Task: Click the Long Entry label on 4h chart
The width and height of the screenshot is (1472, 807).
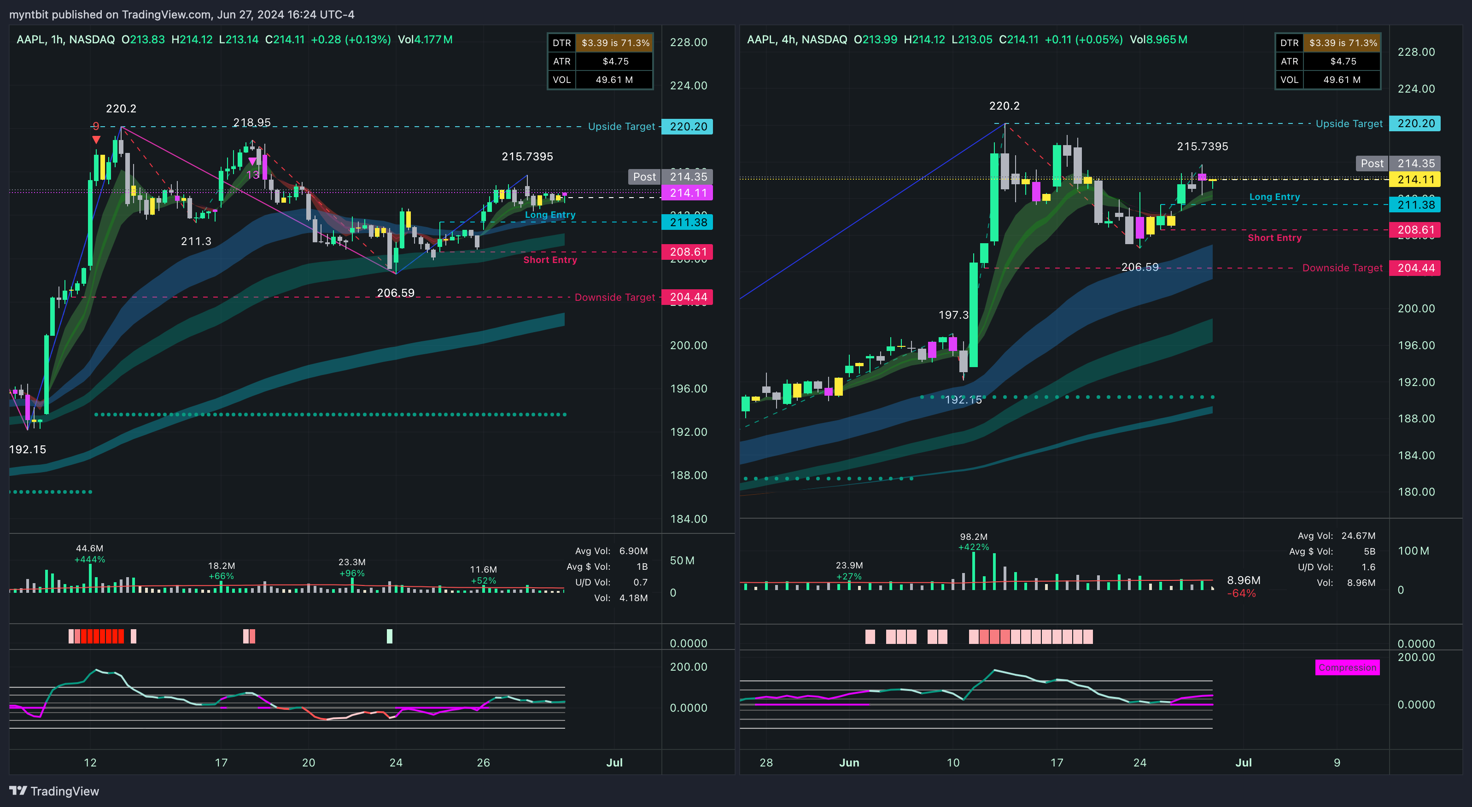Action: click(1274, 197)
